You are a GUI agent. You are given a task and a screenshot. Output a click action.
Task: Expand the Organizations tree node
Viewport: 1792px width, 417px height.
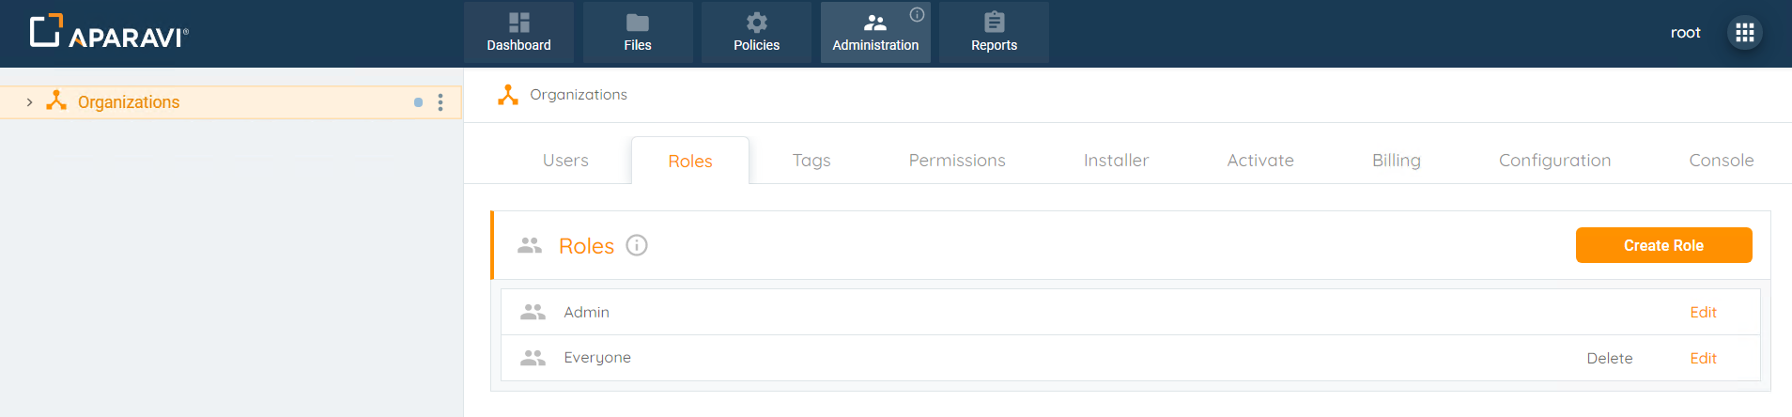point(30,102)
